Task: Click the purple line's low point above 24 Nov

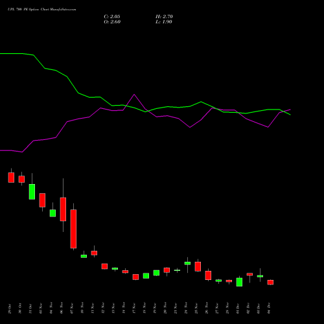Action: (x=190, y=127)
